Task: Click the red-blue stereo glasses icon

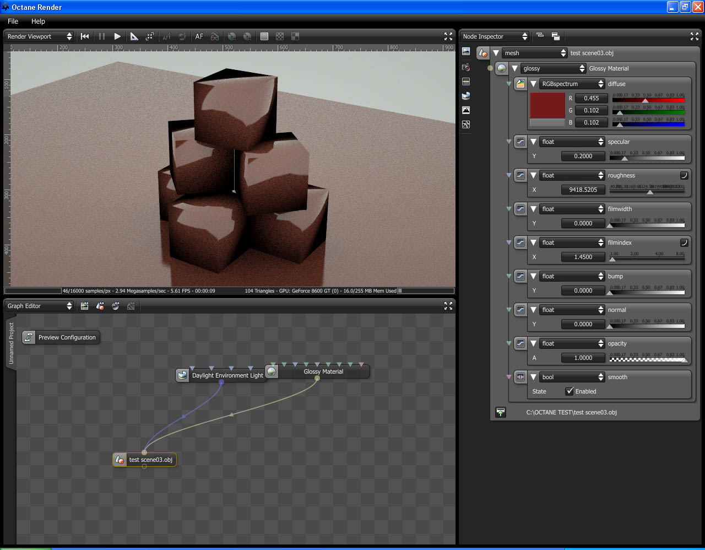Action: pyautogui.click(x=215, y=36)
